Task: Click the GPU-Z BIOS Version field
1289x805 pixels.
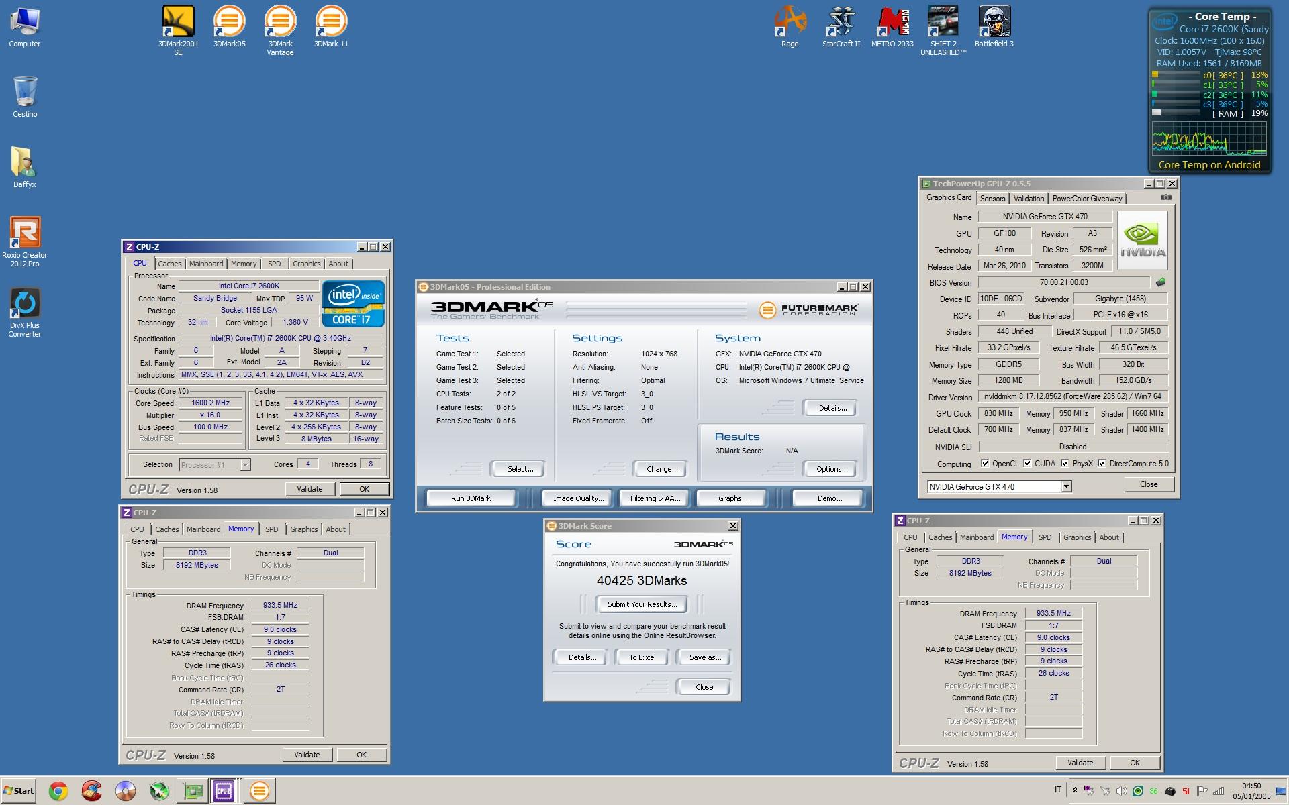Action: coord(1063,282)
